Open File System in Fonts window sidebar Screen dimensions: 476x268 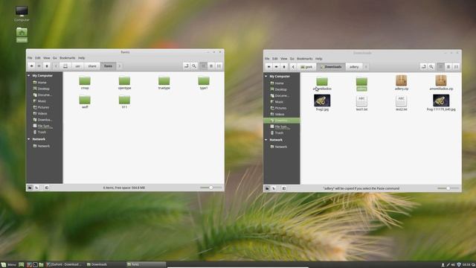(x=42, y=126)
